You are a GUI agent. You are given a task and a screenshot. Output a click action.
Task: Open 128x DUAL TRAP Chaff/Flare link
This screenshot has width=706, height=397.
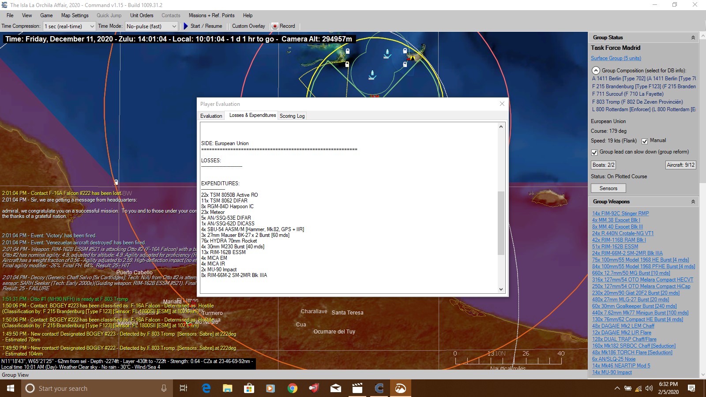pyautogui.click(x=624, y=339)
